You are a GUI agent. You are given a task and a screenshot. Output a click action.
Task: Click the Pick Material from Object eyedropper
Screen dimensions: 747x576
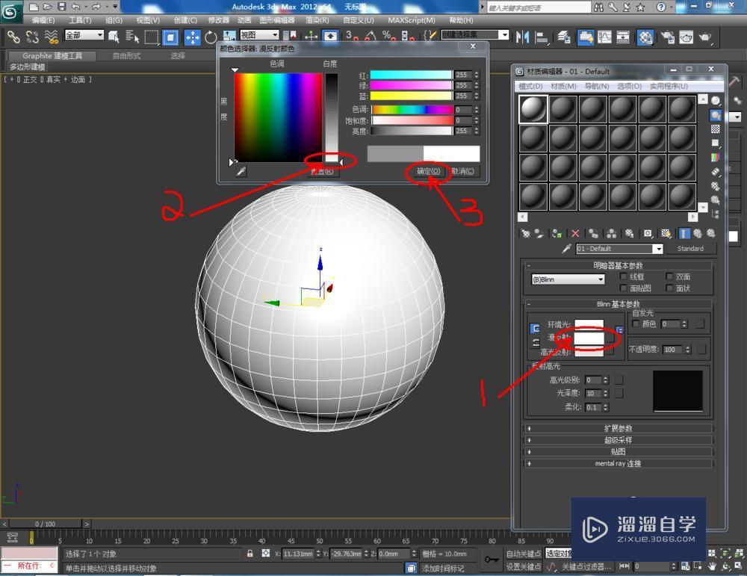[x=566, y=248]
